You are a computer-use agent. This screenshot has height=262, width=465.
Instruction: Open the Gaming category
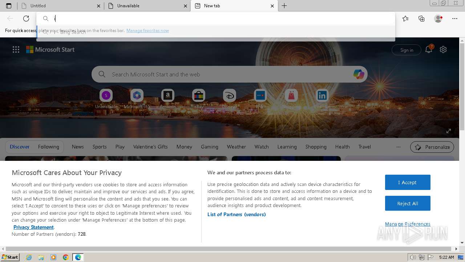tap(210, 147)
